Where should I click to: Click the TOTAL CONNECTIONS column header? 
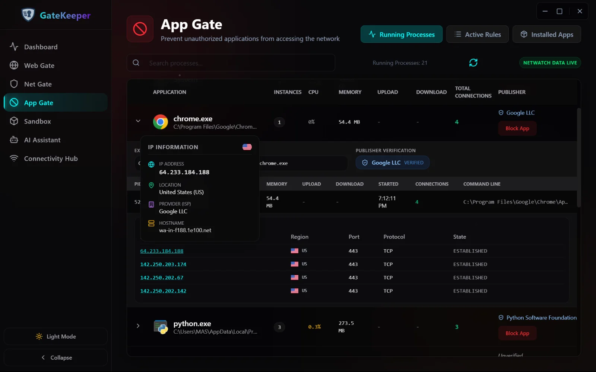pos(473,92)
